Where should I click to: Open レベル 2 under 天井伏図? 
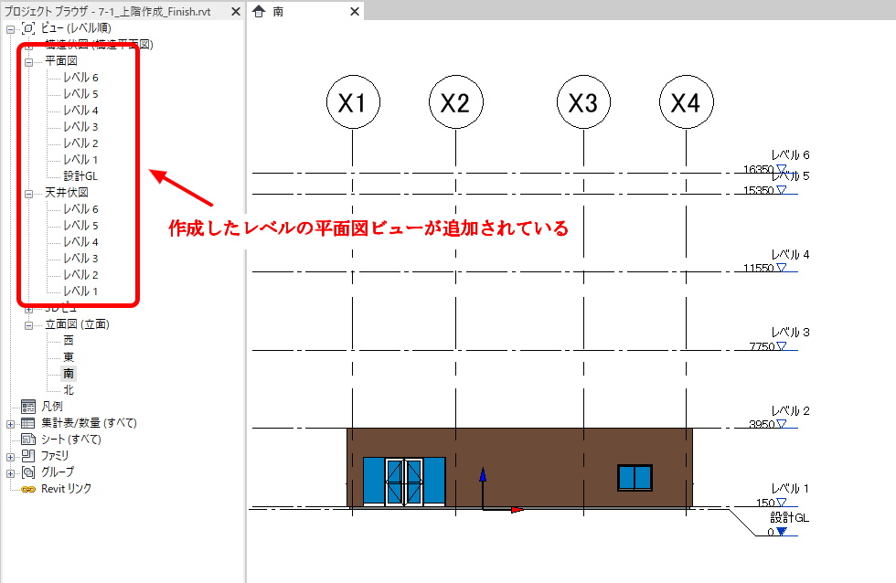(x=80, y=275)
